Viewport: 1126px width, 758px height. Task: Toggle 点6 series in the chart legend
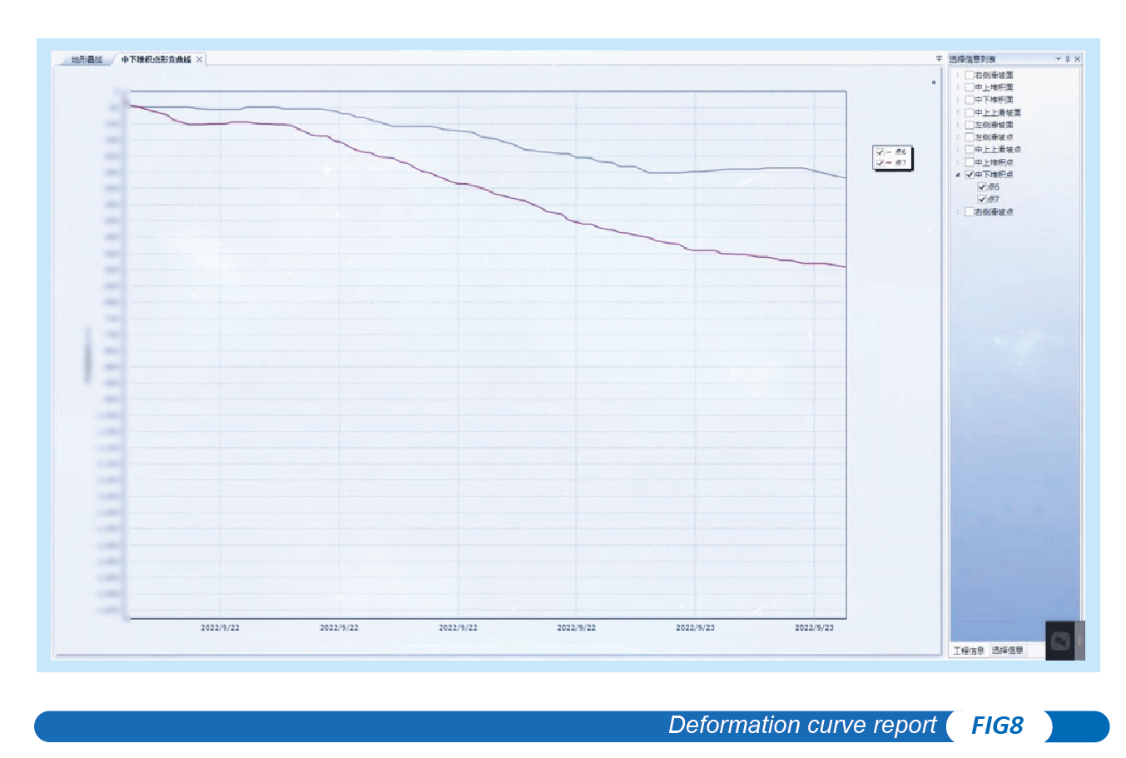(x=880, y=152)
